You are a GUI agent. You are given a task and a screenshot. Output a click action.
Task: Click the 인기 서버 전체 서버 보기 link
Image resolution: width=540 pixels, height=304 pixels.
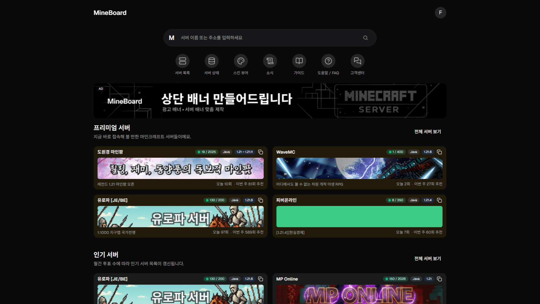click(x=427, y=258)
